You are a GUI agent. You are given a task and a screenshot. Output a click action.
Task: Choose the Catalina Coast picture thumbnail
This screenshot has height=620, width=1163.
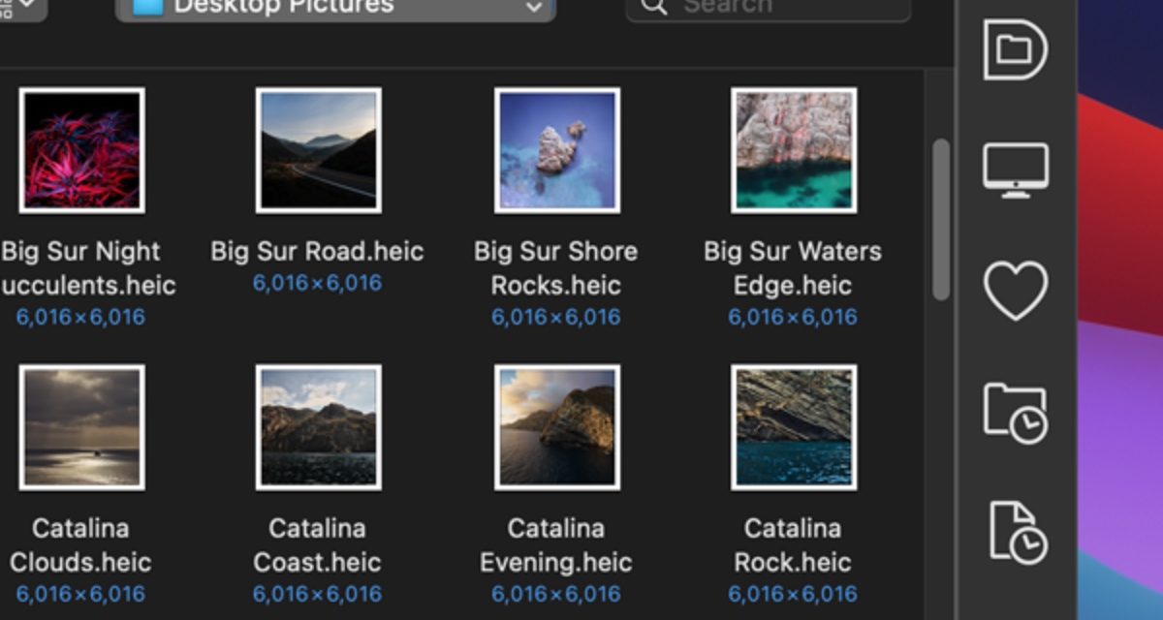[318, 427]
